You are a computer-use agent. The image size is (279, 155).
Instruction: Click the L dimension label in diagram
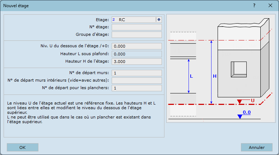click(x=191, y=76)
